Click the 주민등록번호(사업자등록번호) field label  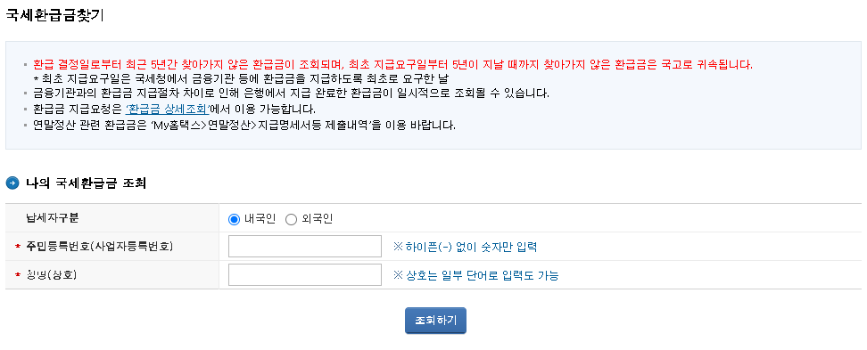pos(100,246)
